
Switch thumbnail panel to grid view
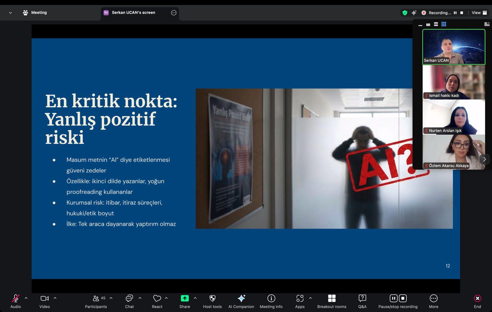tap(444, 24)
